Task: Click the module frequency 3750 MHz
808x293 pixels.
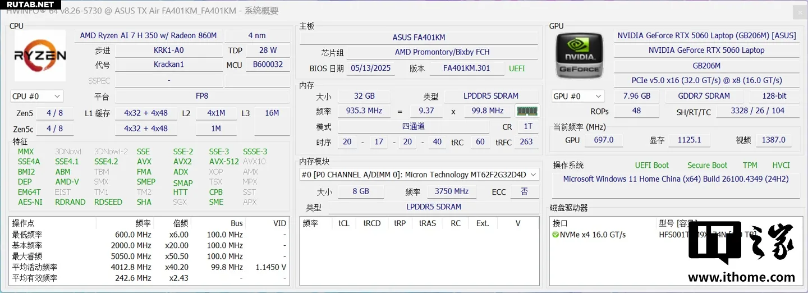Action: click(452, 191)
